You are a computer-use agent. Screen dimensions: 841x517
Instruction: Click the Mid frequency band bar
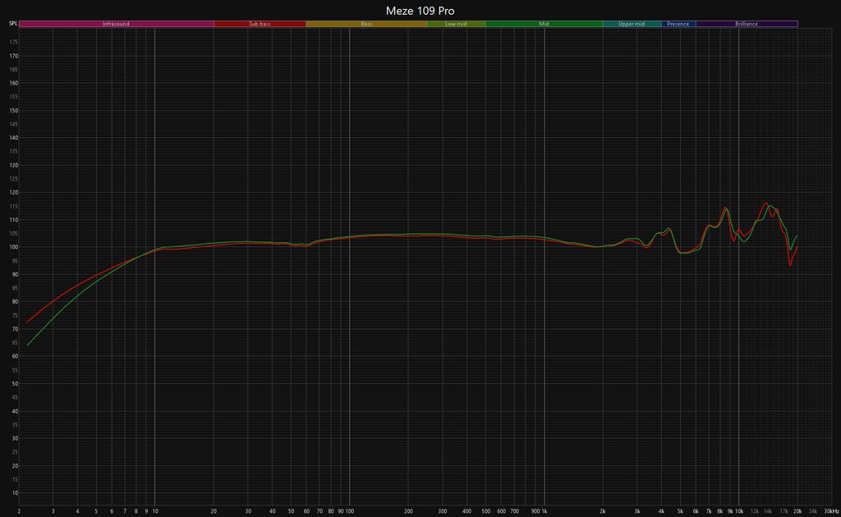coord(544,24)
